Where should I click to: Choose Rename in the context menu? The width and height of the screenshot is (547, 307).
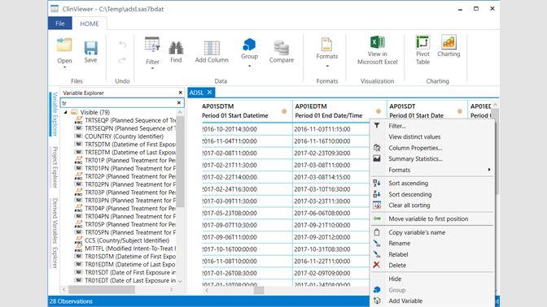tap(399, 244)
